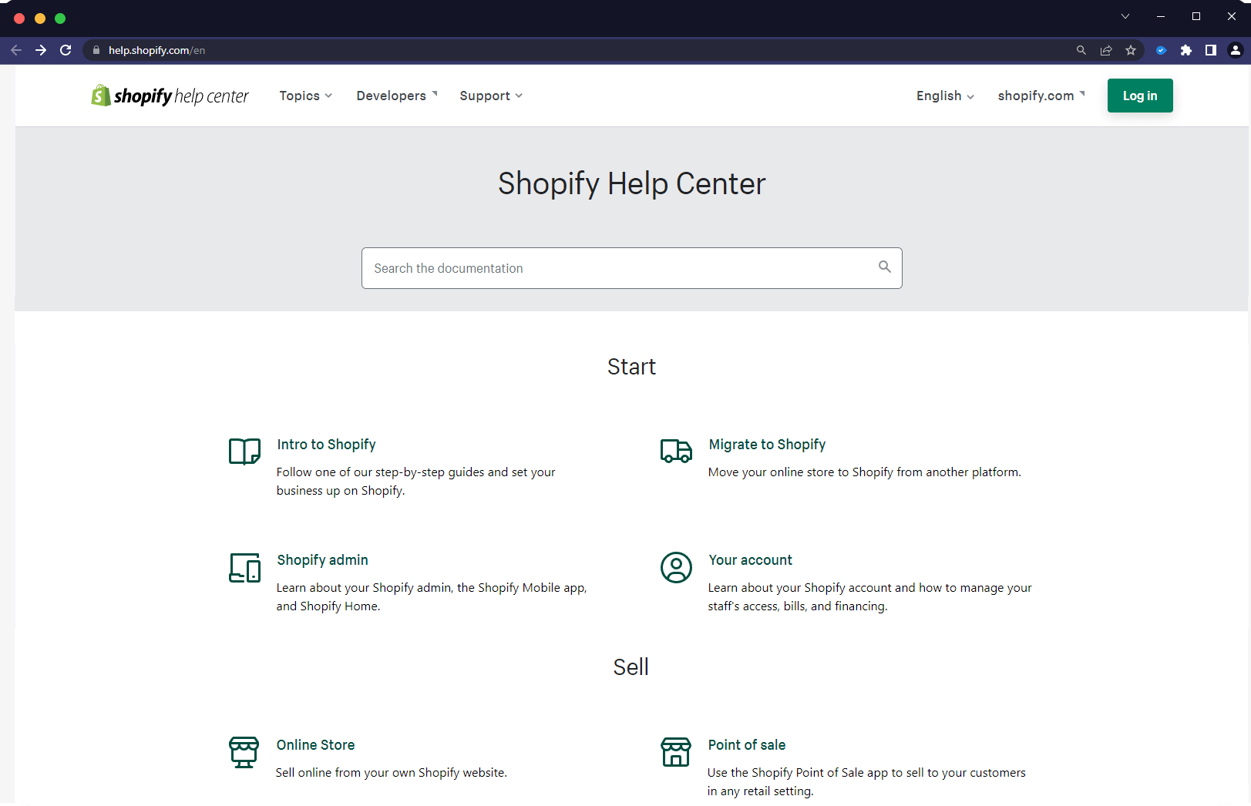
Task: Expand the tab search chevron in title bar
Action: click(x=1125, y=16)
